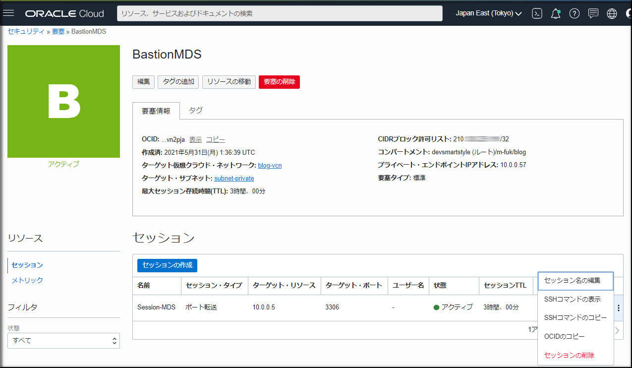Viewport: 632px width, 368px height.
Task: Click the Session-MDS name cell
Action: coord(156,307)
